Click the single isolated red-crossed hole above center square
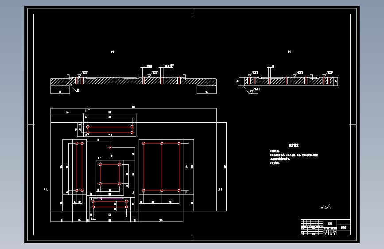384x249 pixels. [x=110, y=147]
